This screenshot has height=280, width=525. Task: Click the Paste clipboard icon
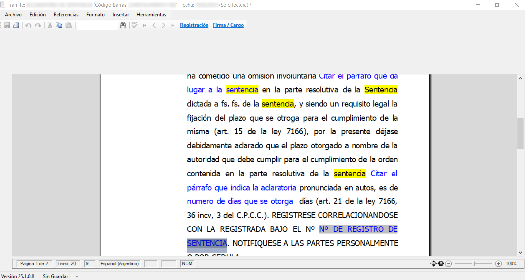pos(69,25)
